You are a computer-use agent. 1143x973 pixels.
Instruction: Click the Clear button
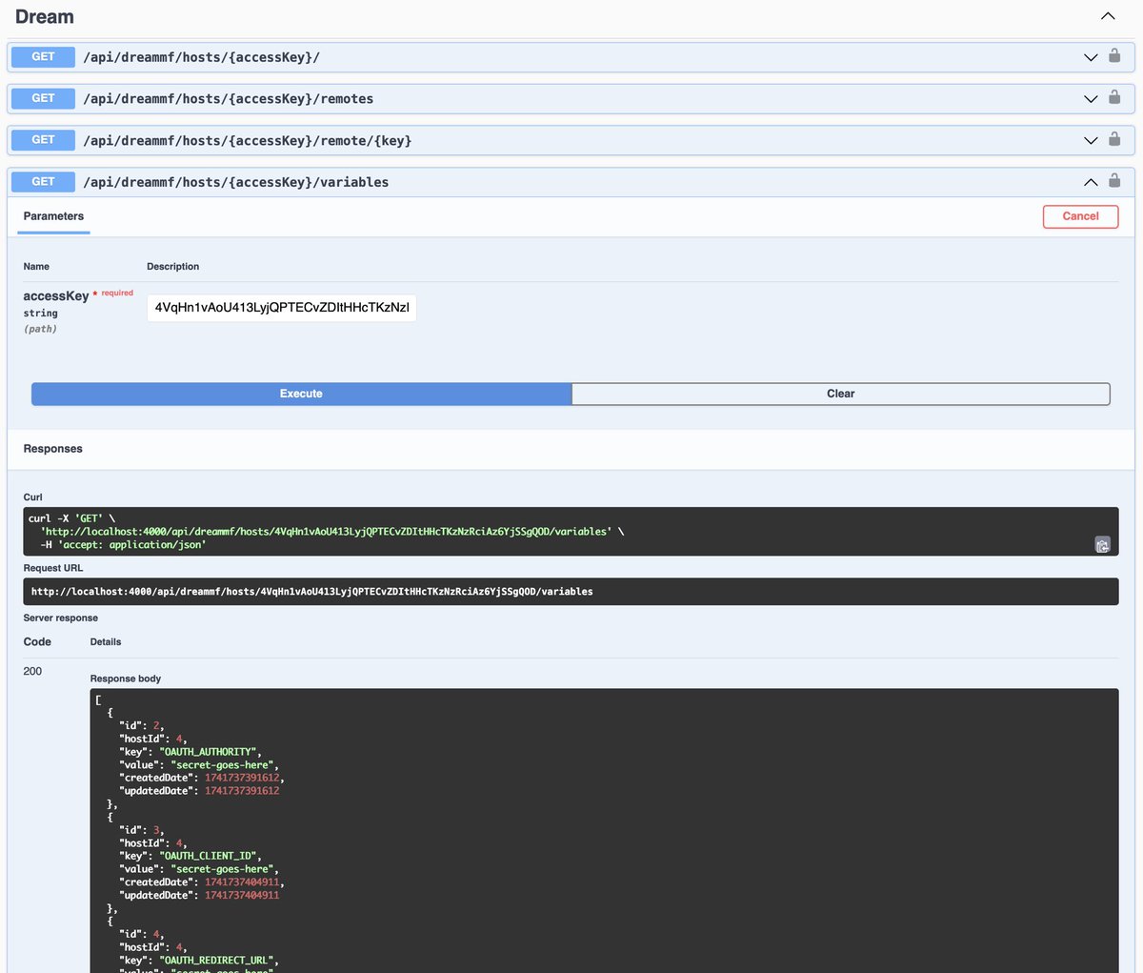pyautogui.click(x=841, y=394)
